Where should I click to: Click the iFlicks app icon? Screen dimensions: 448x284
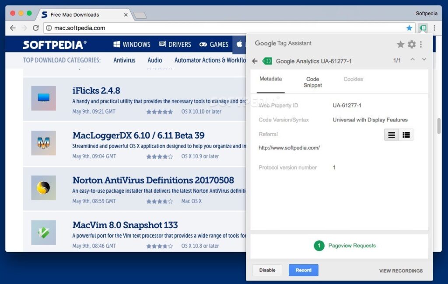pos(43,98)
